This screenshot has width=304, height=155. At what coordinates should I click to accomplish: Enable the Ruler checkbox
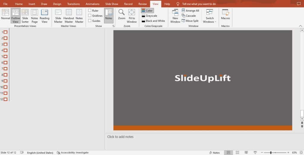click(x=90, y=10)
